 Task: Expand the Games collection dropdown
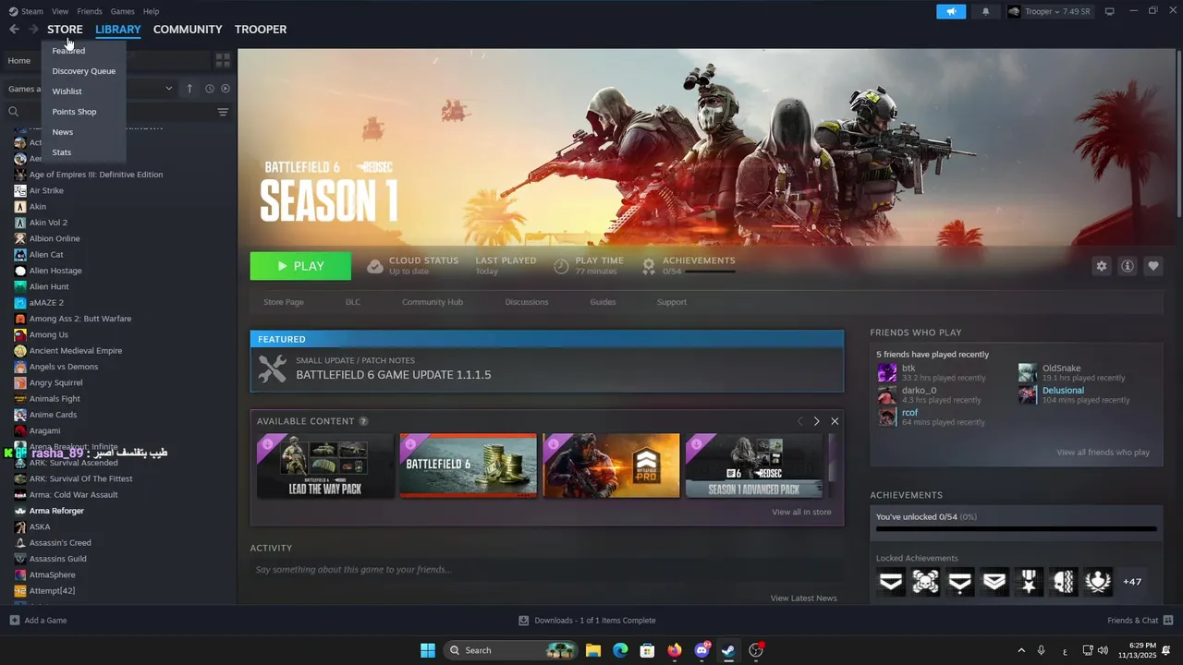[168, 89]
